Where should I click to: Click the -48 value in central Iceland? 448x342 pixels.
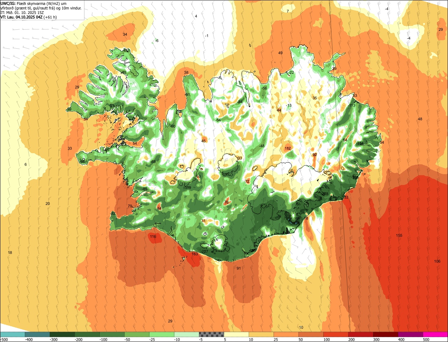(261, 146)
